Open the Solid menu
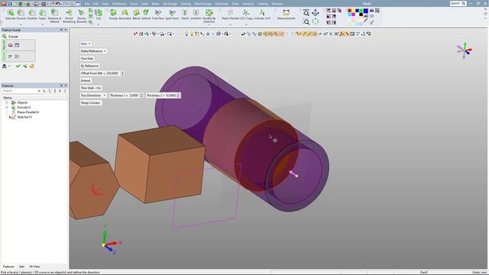Viewport: 489px width, 275px height. [x=144, y=4]
